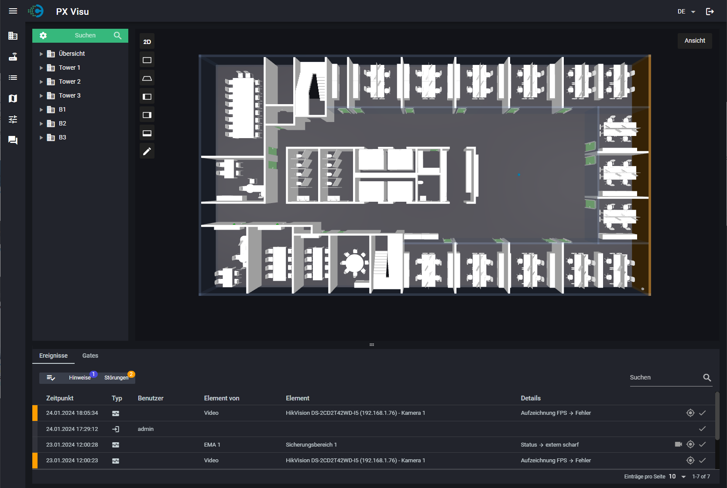Switch to the Ereignisse tab
This screenshot has height=488, width=727.
tap(53, 356)
